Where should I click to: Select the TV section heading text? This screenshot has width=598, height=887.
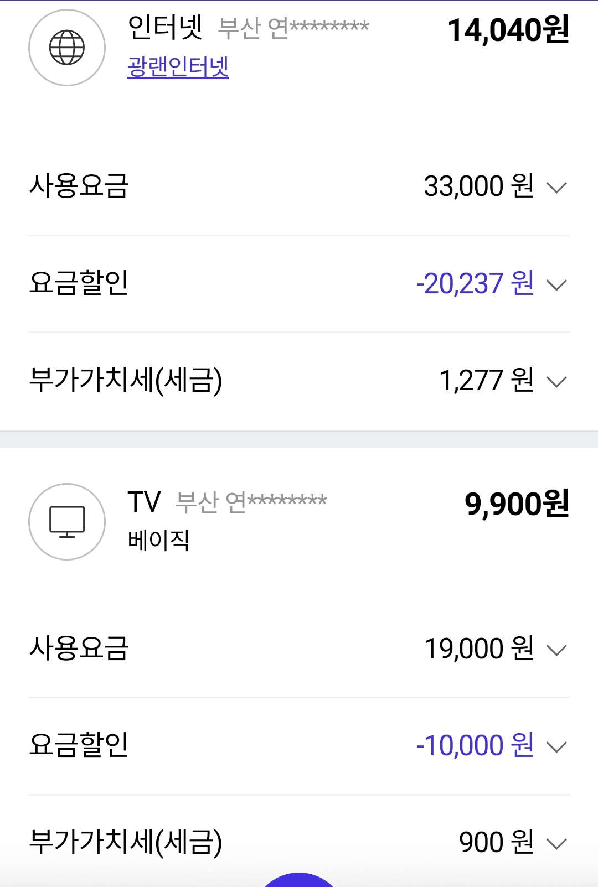pyautogui.click(x=144, y=502)
